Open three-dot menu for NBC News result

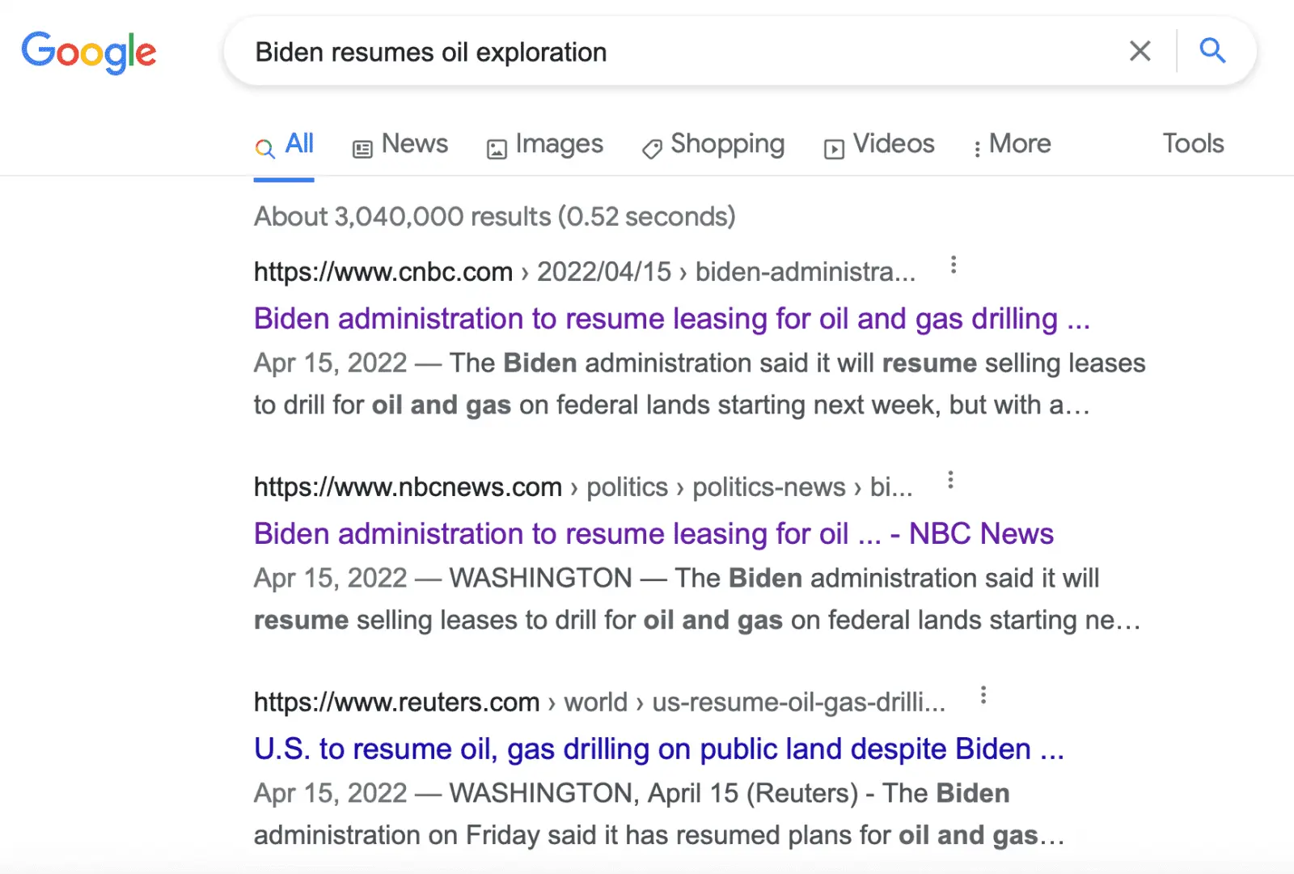950,481
